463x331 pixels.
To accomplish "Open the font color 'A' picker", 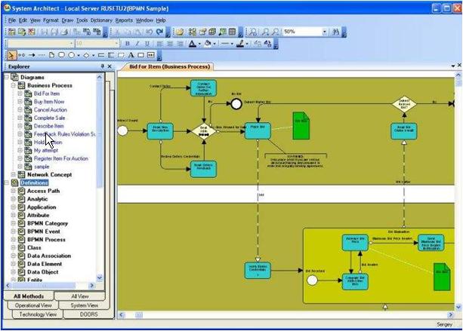I will pyautogui.click(x=193, y=44).
